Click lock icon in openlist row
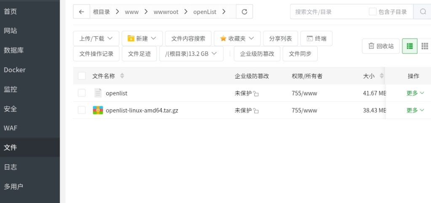Screen dimensions: 431x203 coord(256,94)
